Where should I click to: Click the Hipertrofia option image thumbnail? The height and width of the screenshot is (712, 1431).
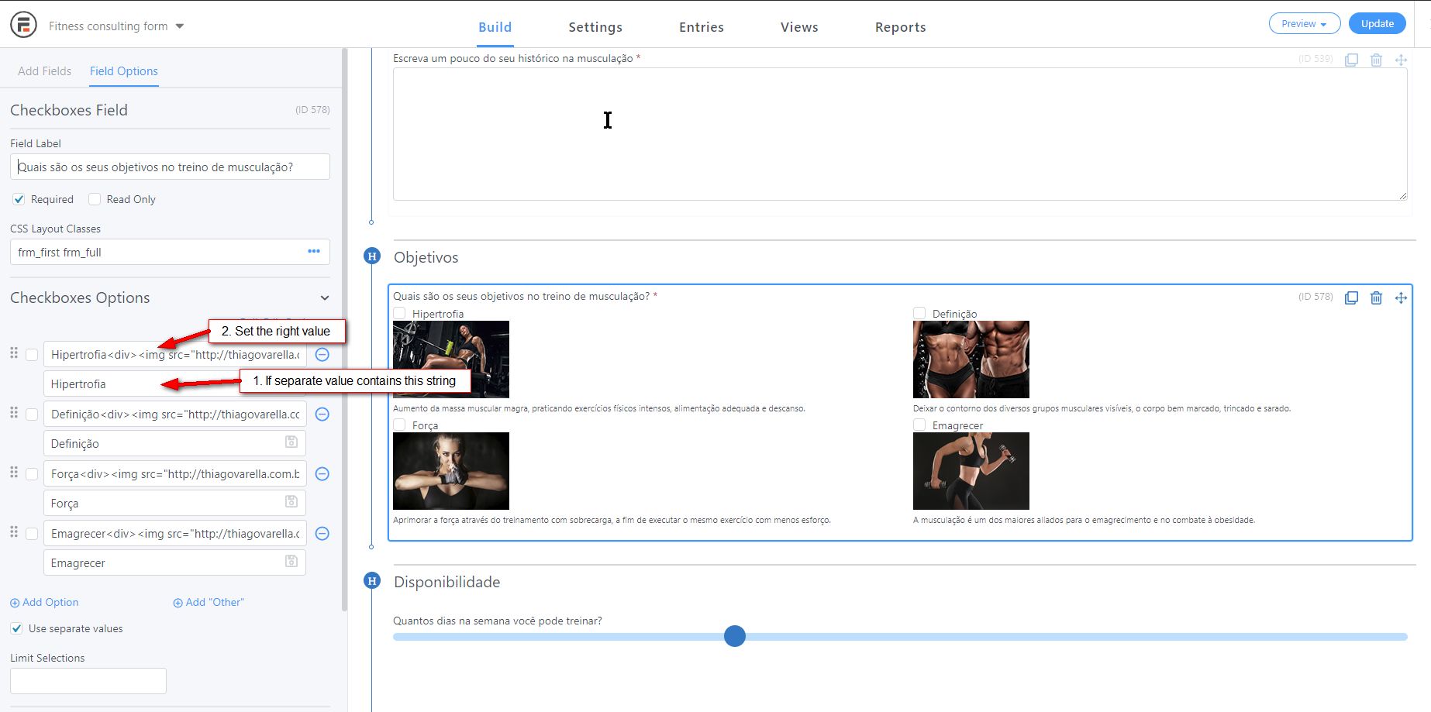[451, 359]
